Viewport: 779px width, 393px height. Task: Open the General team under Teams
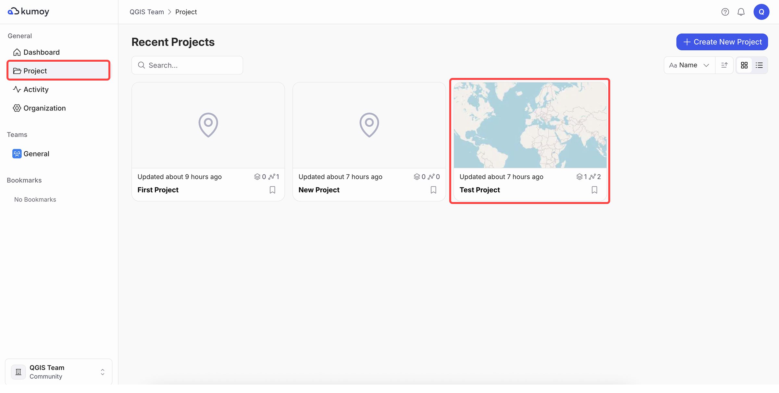click(x=36, y=154)
